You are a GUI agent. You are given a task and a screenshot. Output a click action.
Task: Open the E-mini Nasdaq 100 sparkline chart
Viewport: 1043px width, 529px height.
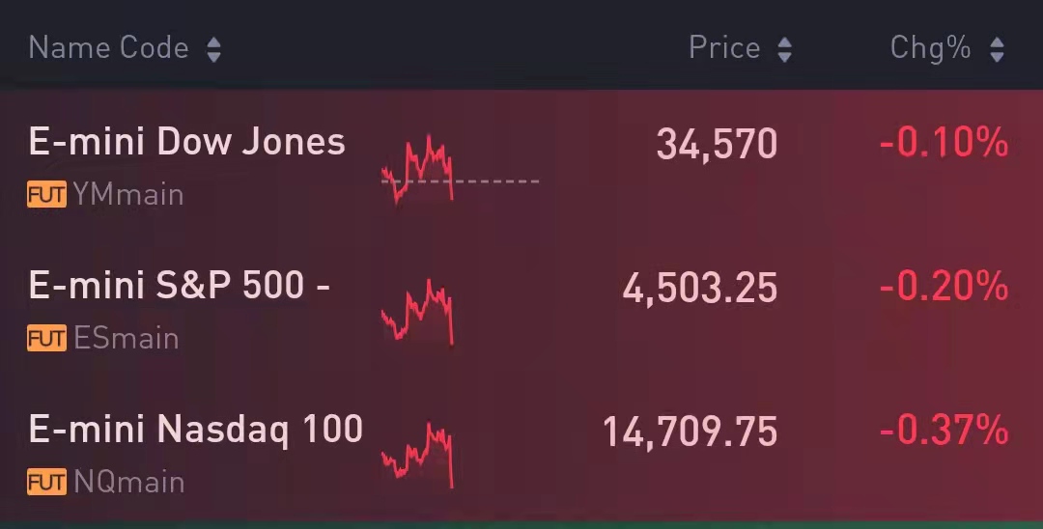coord(419,456)
